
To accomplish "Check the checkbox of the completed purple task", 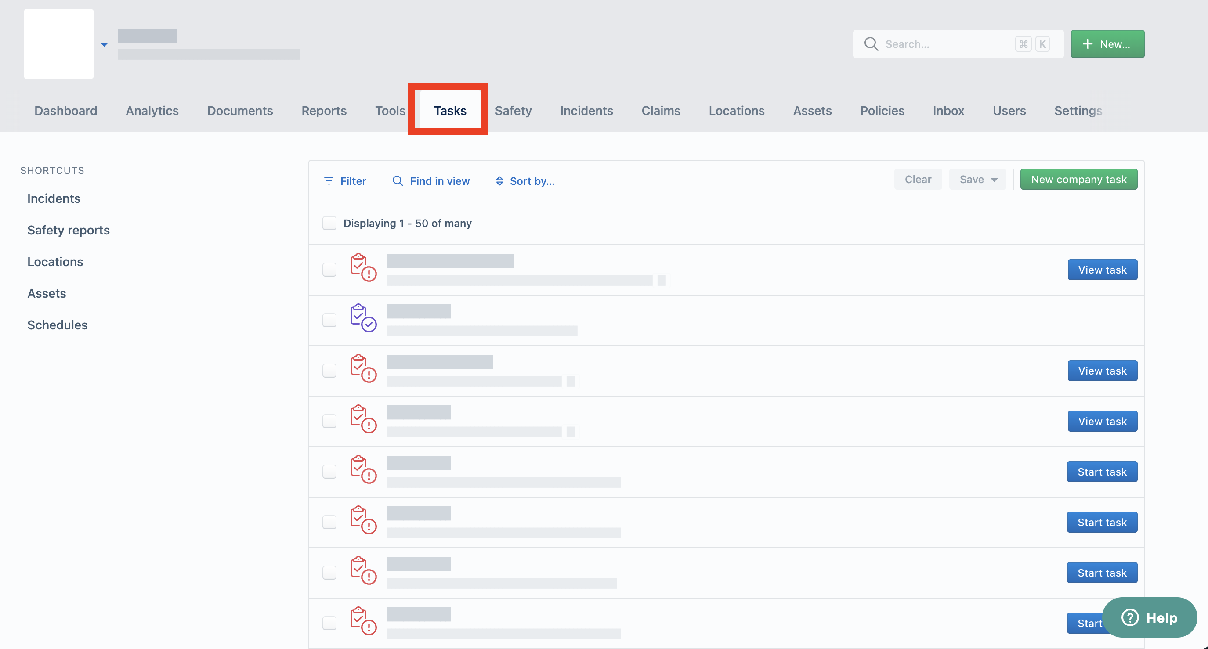I will point(329,320).
